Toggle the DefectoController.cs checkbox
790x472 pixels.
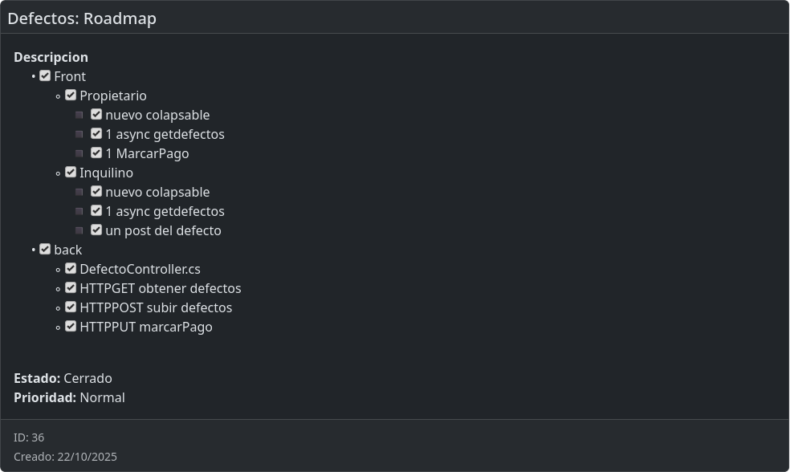(x=71, y=269)
